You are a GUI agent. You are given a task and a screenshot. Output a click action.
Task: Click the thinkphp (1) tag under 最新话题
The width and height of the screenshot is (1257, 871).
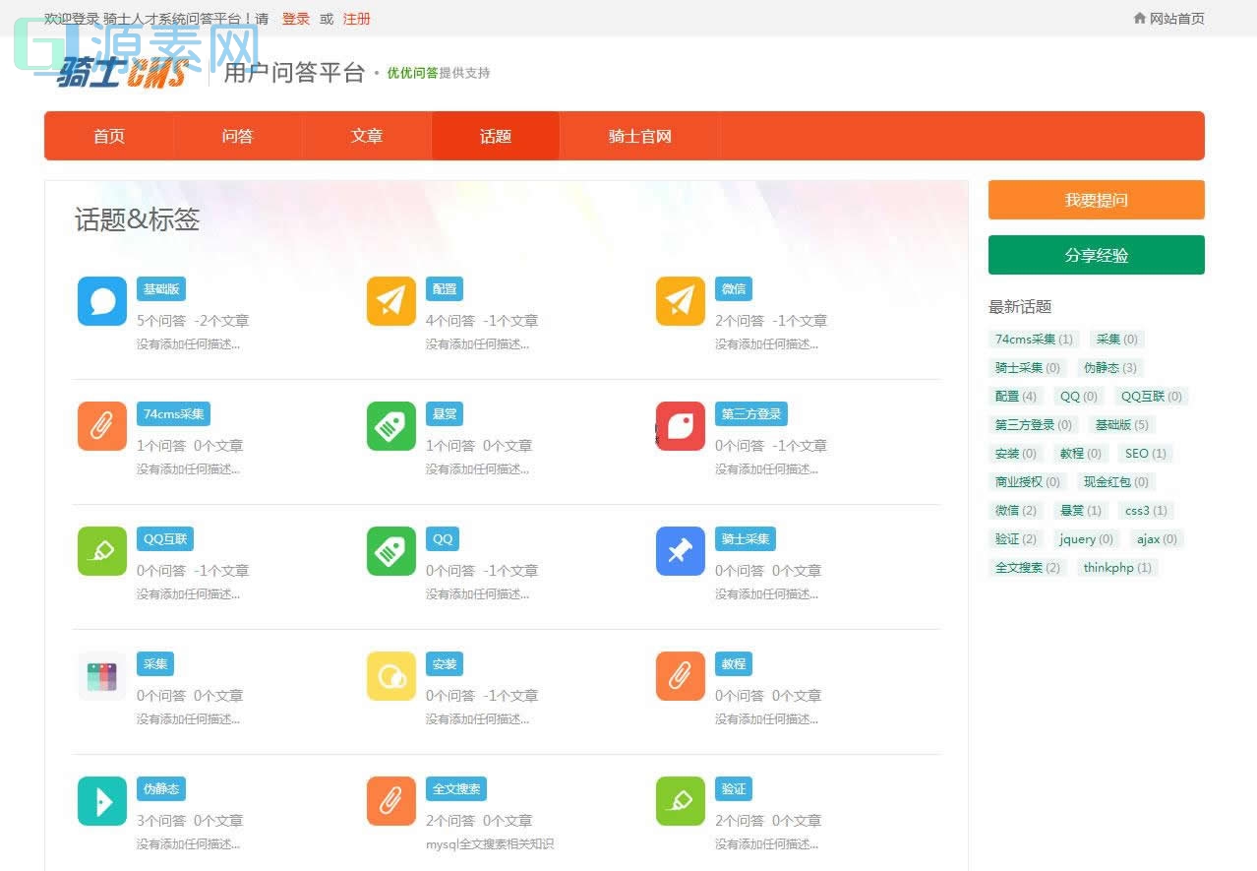coord(1117,568)
